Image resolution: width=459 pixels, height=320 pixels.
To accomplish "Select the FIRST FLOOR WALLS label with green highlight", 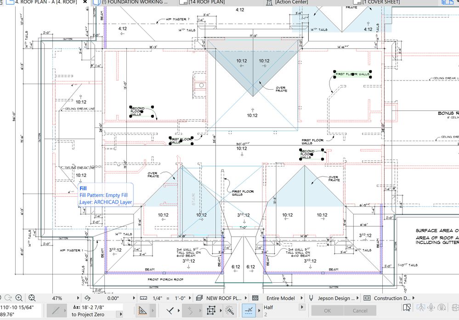I will point(352,74).
